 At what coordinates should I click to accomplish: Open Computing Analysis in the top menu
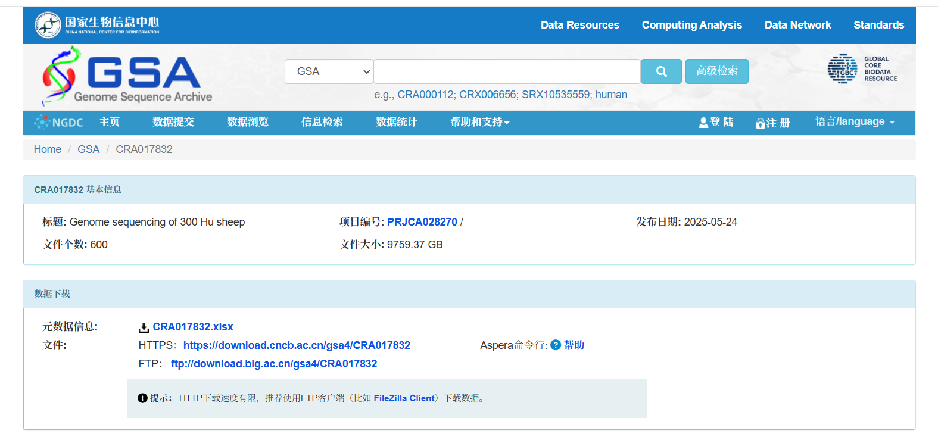click(692, 25)
